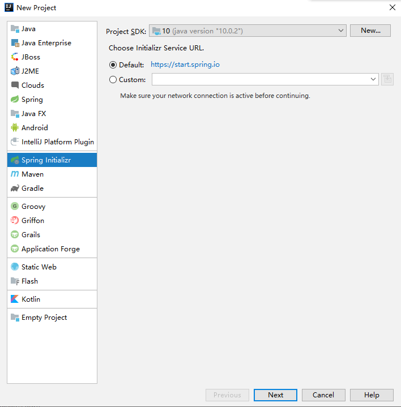Screen dimensions: 401x407
Task: Click the IntelliJ Platform Plugin icon
Action: (x=15, y=142)
